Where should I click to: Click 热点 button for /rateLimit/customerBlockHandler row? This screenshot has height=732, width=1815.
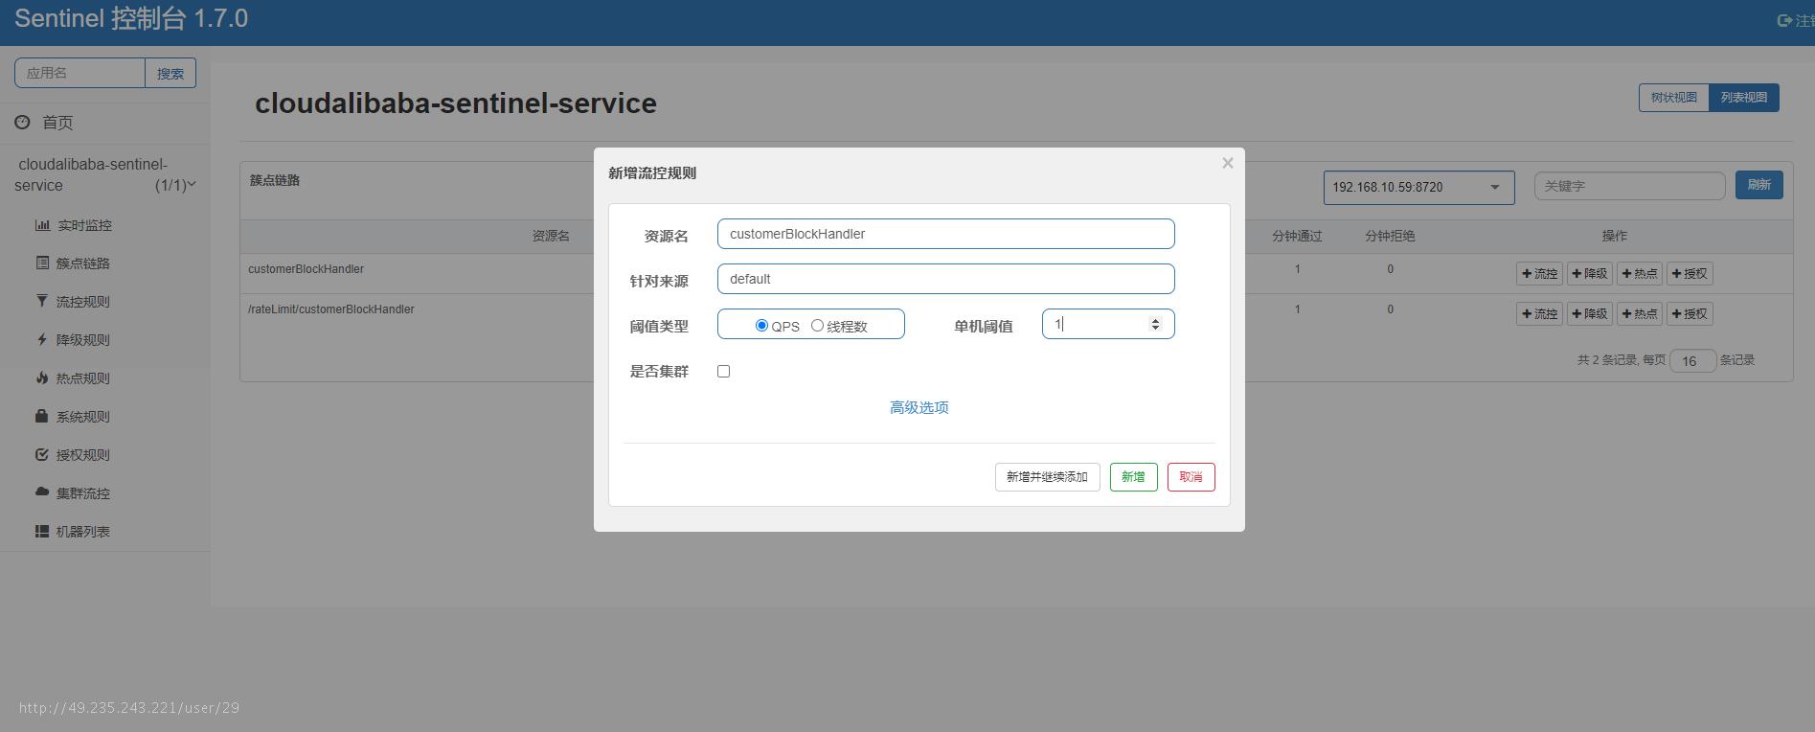click(1639, 314)
